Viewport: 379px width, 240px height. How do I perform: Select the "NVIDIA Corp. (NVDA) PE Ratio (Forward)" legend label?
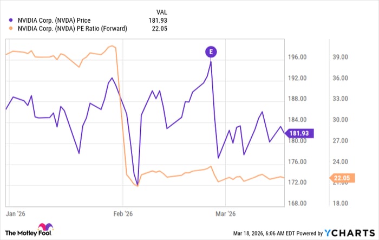click(x=71, y=29)
